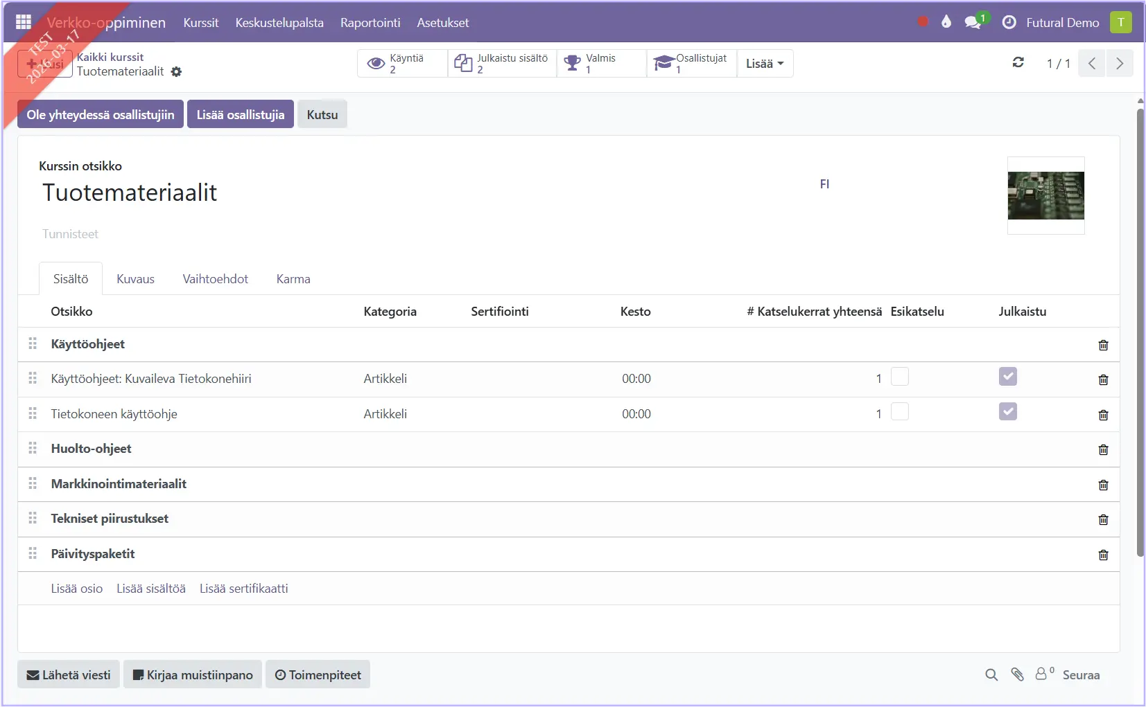
Task: Expand the Lisää dropdown
Action: point(765,64)
